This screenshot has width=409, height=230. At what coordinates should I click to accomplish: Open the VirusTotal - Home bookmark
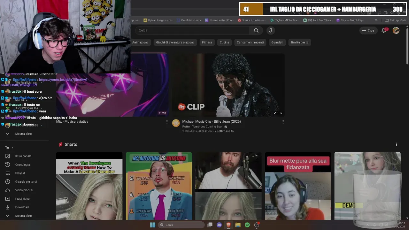tap(189, 20)
